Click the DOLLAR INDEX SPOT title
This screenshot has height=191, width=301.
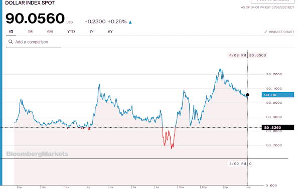(30, 3)
